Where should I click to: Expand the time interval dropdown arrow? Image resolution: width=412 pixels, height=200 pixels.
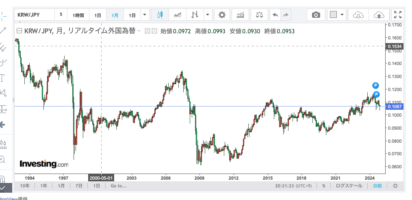click(x=145, y=15)
